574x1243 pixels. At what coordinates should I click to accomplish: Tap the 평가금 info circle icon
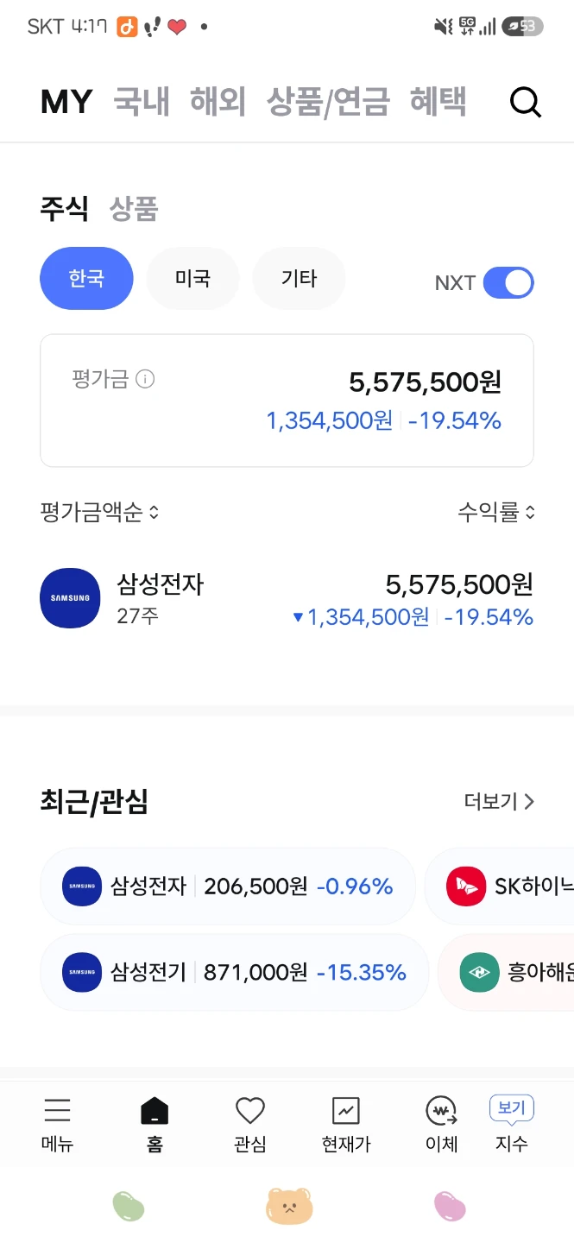(146, 379)
